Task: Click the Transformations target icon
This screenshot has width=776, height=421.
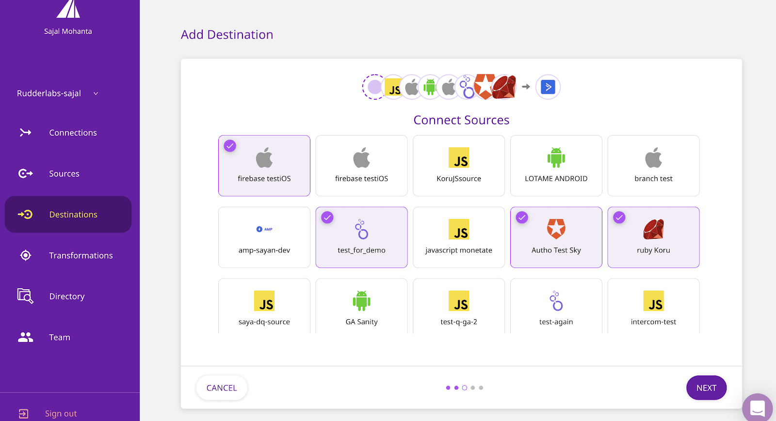Action: coord(25,255)
